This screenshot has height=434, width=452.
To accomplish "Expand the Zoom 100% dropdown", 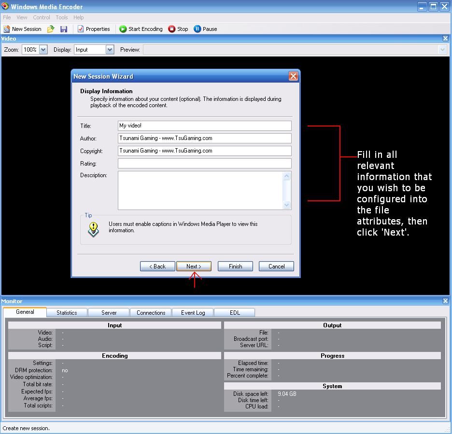I will [x=43, y=50].
